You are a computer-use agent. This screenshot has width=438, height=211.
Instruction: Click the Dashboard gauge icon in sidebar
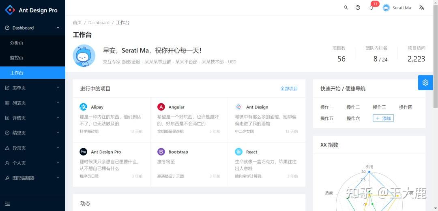[7, 28]
